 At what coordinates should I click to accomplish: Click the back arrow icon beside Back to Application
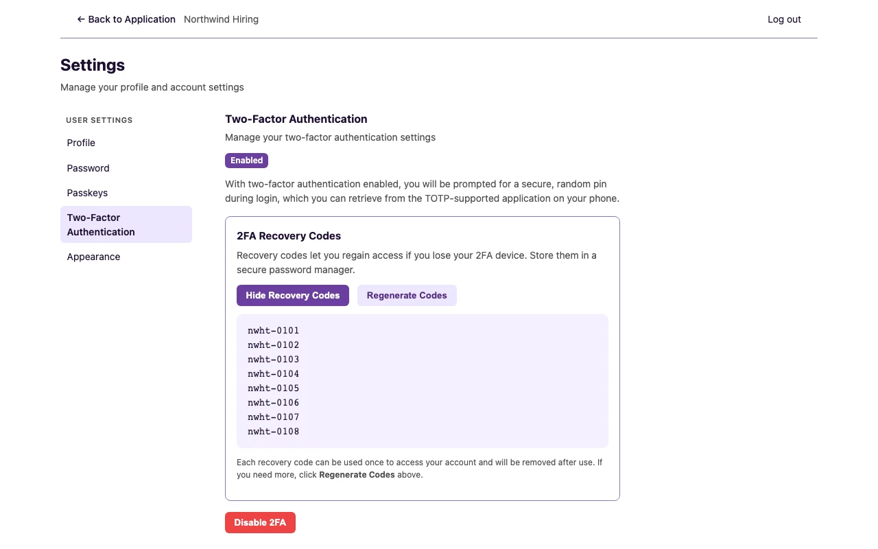click(81, 19)
